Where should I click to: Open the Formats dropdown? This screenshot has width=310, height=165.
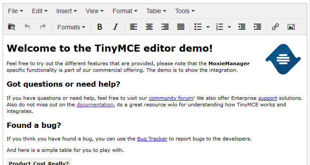(x=71, y=27)
